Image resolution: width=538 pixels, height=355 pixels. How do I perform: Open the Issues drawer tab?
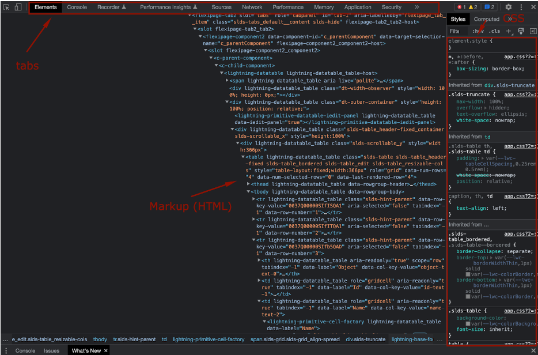[x=51, y=350]
